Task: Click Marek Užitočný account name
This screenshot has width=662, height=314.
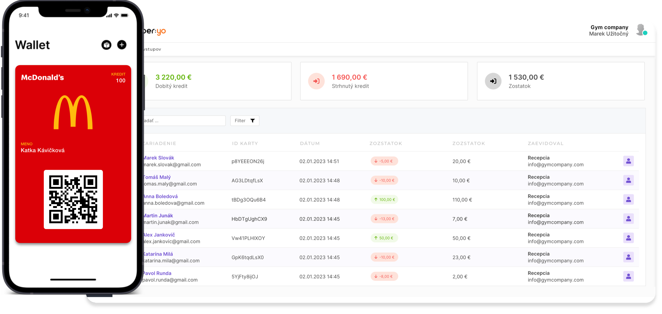Action: coord(609,34)
